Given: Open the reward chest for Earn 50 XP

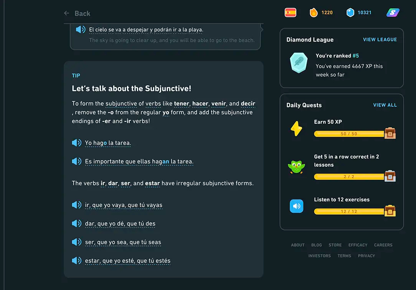Looking at the screenshot, I should [x=390, y=133].
